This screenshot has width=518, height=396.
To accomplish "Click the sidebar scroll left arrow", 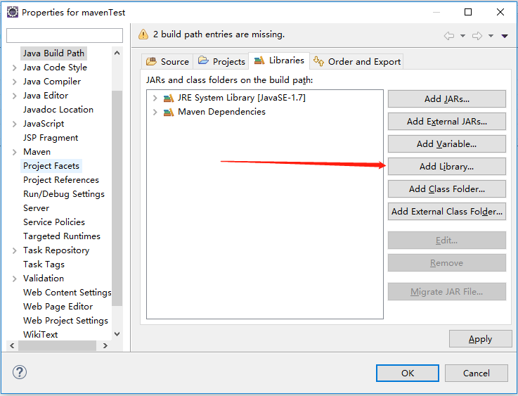I will pos(12,346).
